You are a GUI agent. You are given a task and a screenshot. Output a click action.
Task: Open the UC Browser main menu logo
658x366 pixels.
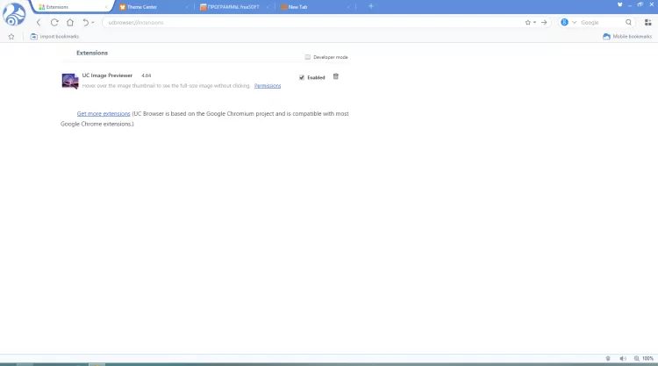14,14
